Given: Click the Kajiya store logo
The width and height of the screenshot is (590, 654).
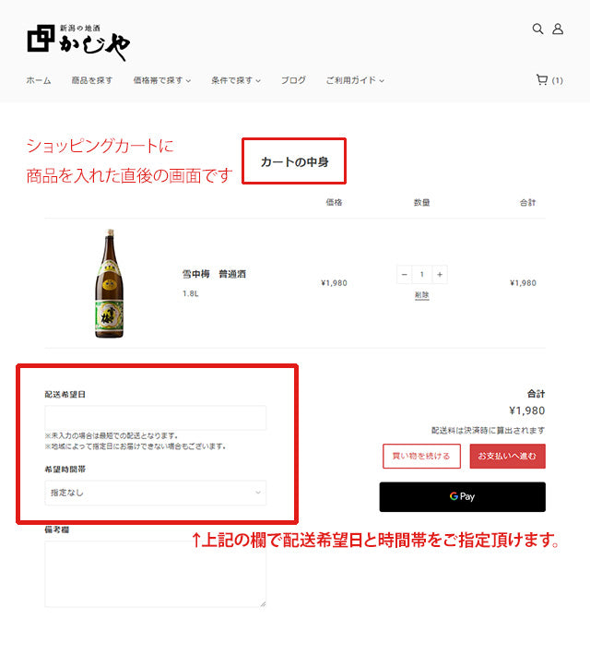Looking at the screenshot, I should [x=78, y=39].
